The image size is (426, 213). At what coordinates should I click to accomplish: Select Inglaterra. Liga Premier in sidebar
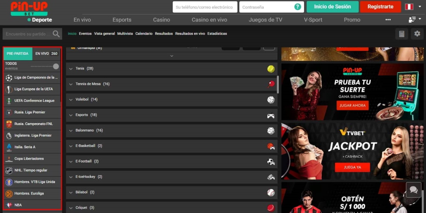click(32, 135)
